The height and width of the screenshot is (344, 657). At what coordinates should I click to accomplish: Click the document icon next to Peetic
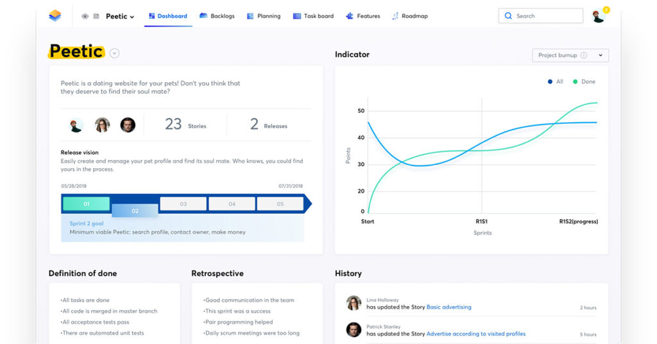coord(96,16)
